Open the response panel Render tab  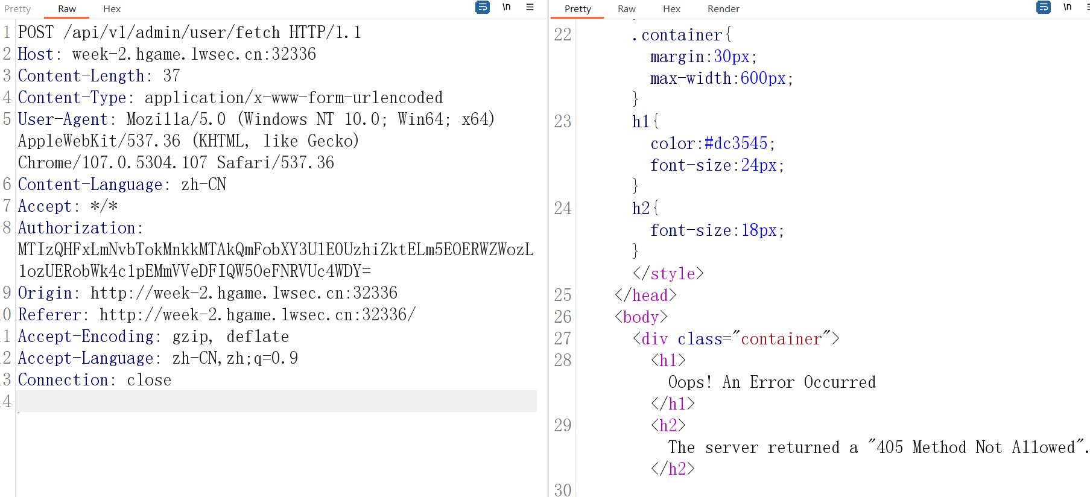click(723, 9)
